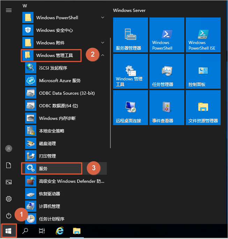Open 本地安全策略
228x239 pixels.
click(51, 131)
